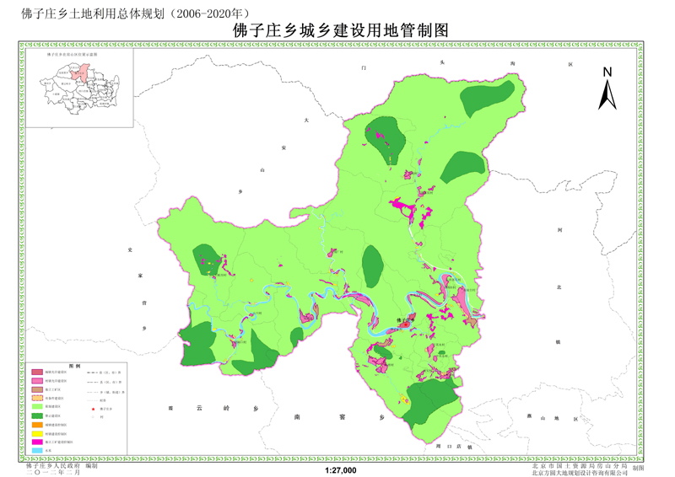Click the light blue water swatch in legend

pos(37,452)
